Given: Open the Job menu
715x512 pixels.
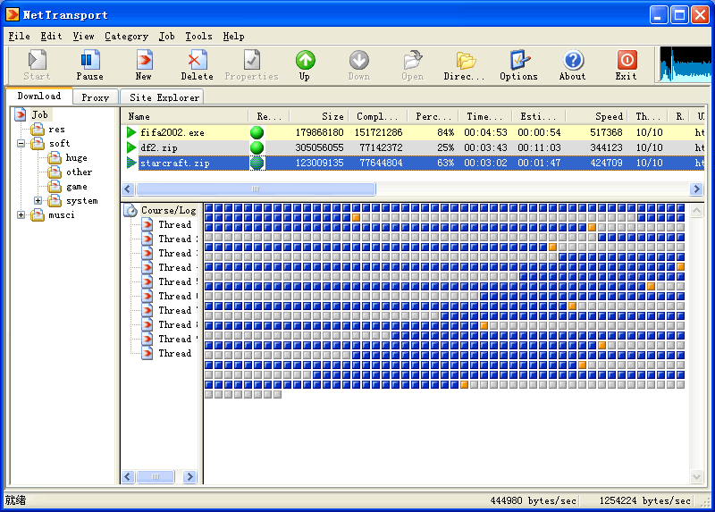Looking at the screenshot, I should coord(166,36).
